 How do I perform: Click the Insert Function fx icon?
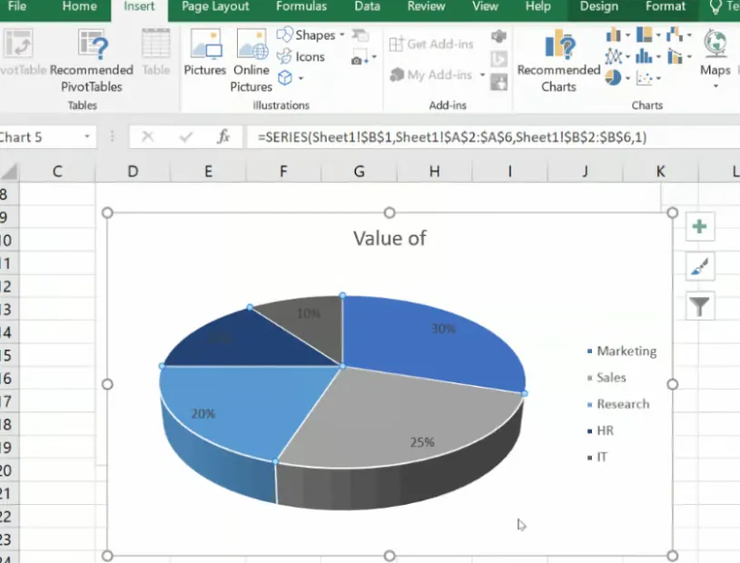(x=224, y=136)
